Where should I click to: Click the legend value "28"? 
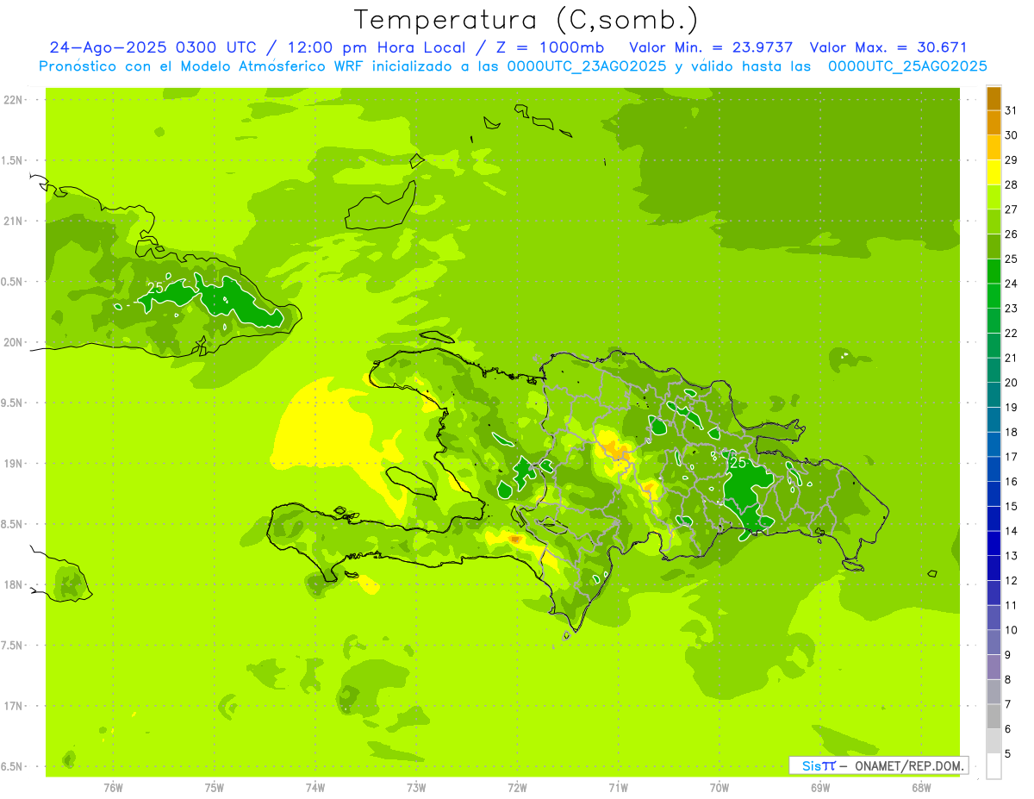coord(1012,184)
